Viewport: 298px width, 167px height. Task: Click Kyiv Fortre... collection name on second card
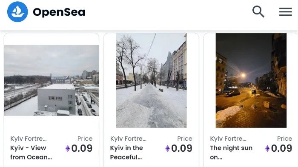pos(128,139)
